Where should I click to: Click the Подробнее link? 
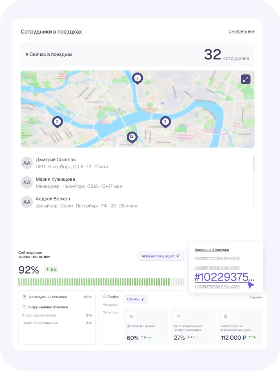click(x=256, y=297)
